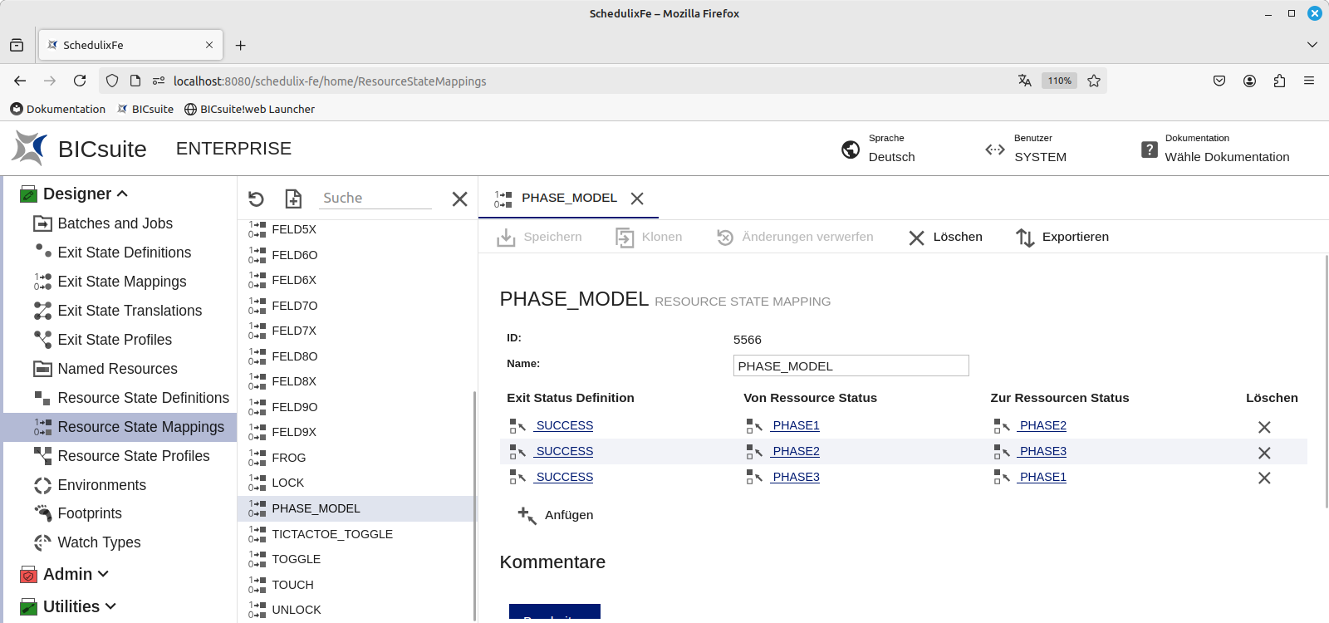Screen dimensions: 1329x623
Task: Open Exit State Mappings in sidebar
Action: point(122,282)
